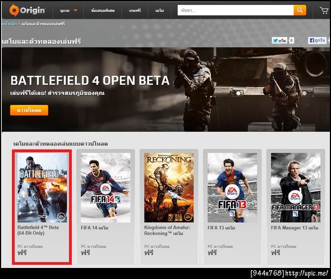
Task: Click PC ดาวน์โหลด label under Battlefield 4 Beta
Action: pos(30,246)
